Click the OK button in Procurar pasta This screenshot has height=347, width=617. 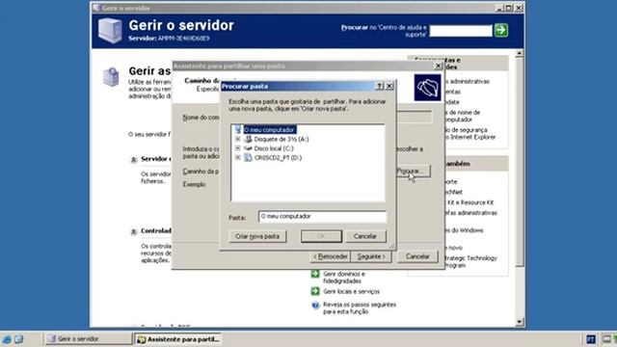pyautogui.click(x=321, y=236)
